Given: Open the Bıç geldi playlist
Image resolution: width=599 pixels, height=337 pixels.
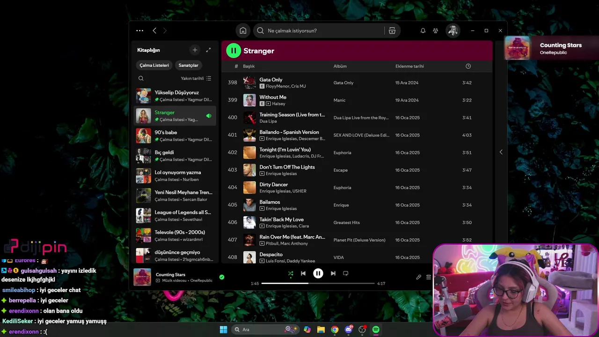Looking at the screenshot, I should coord(175,156).
